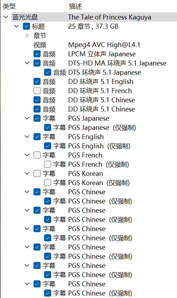Click the text 'PGS Korean (仅强制)'

(x=99, y=183)
